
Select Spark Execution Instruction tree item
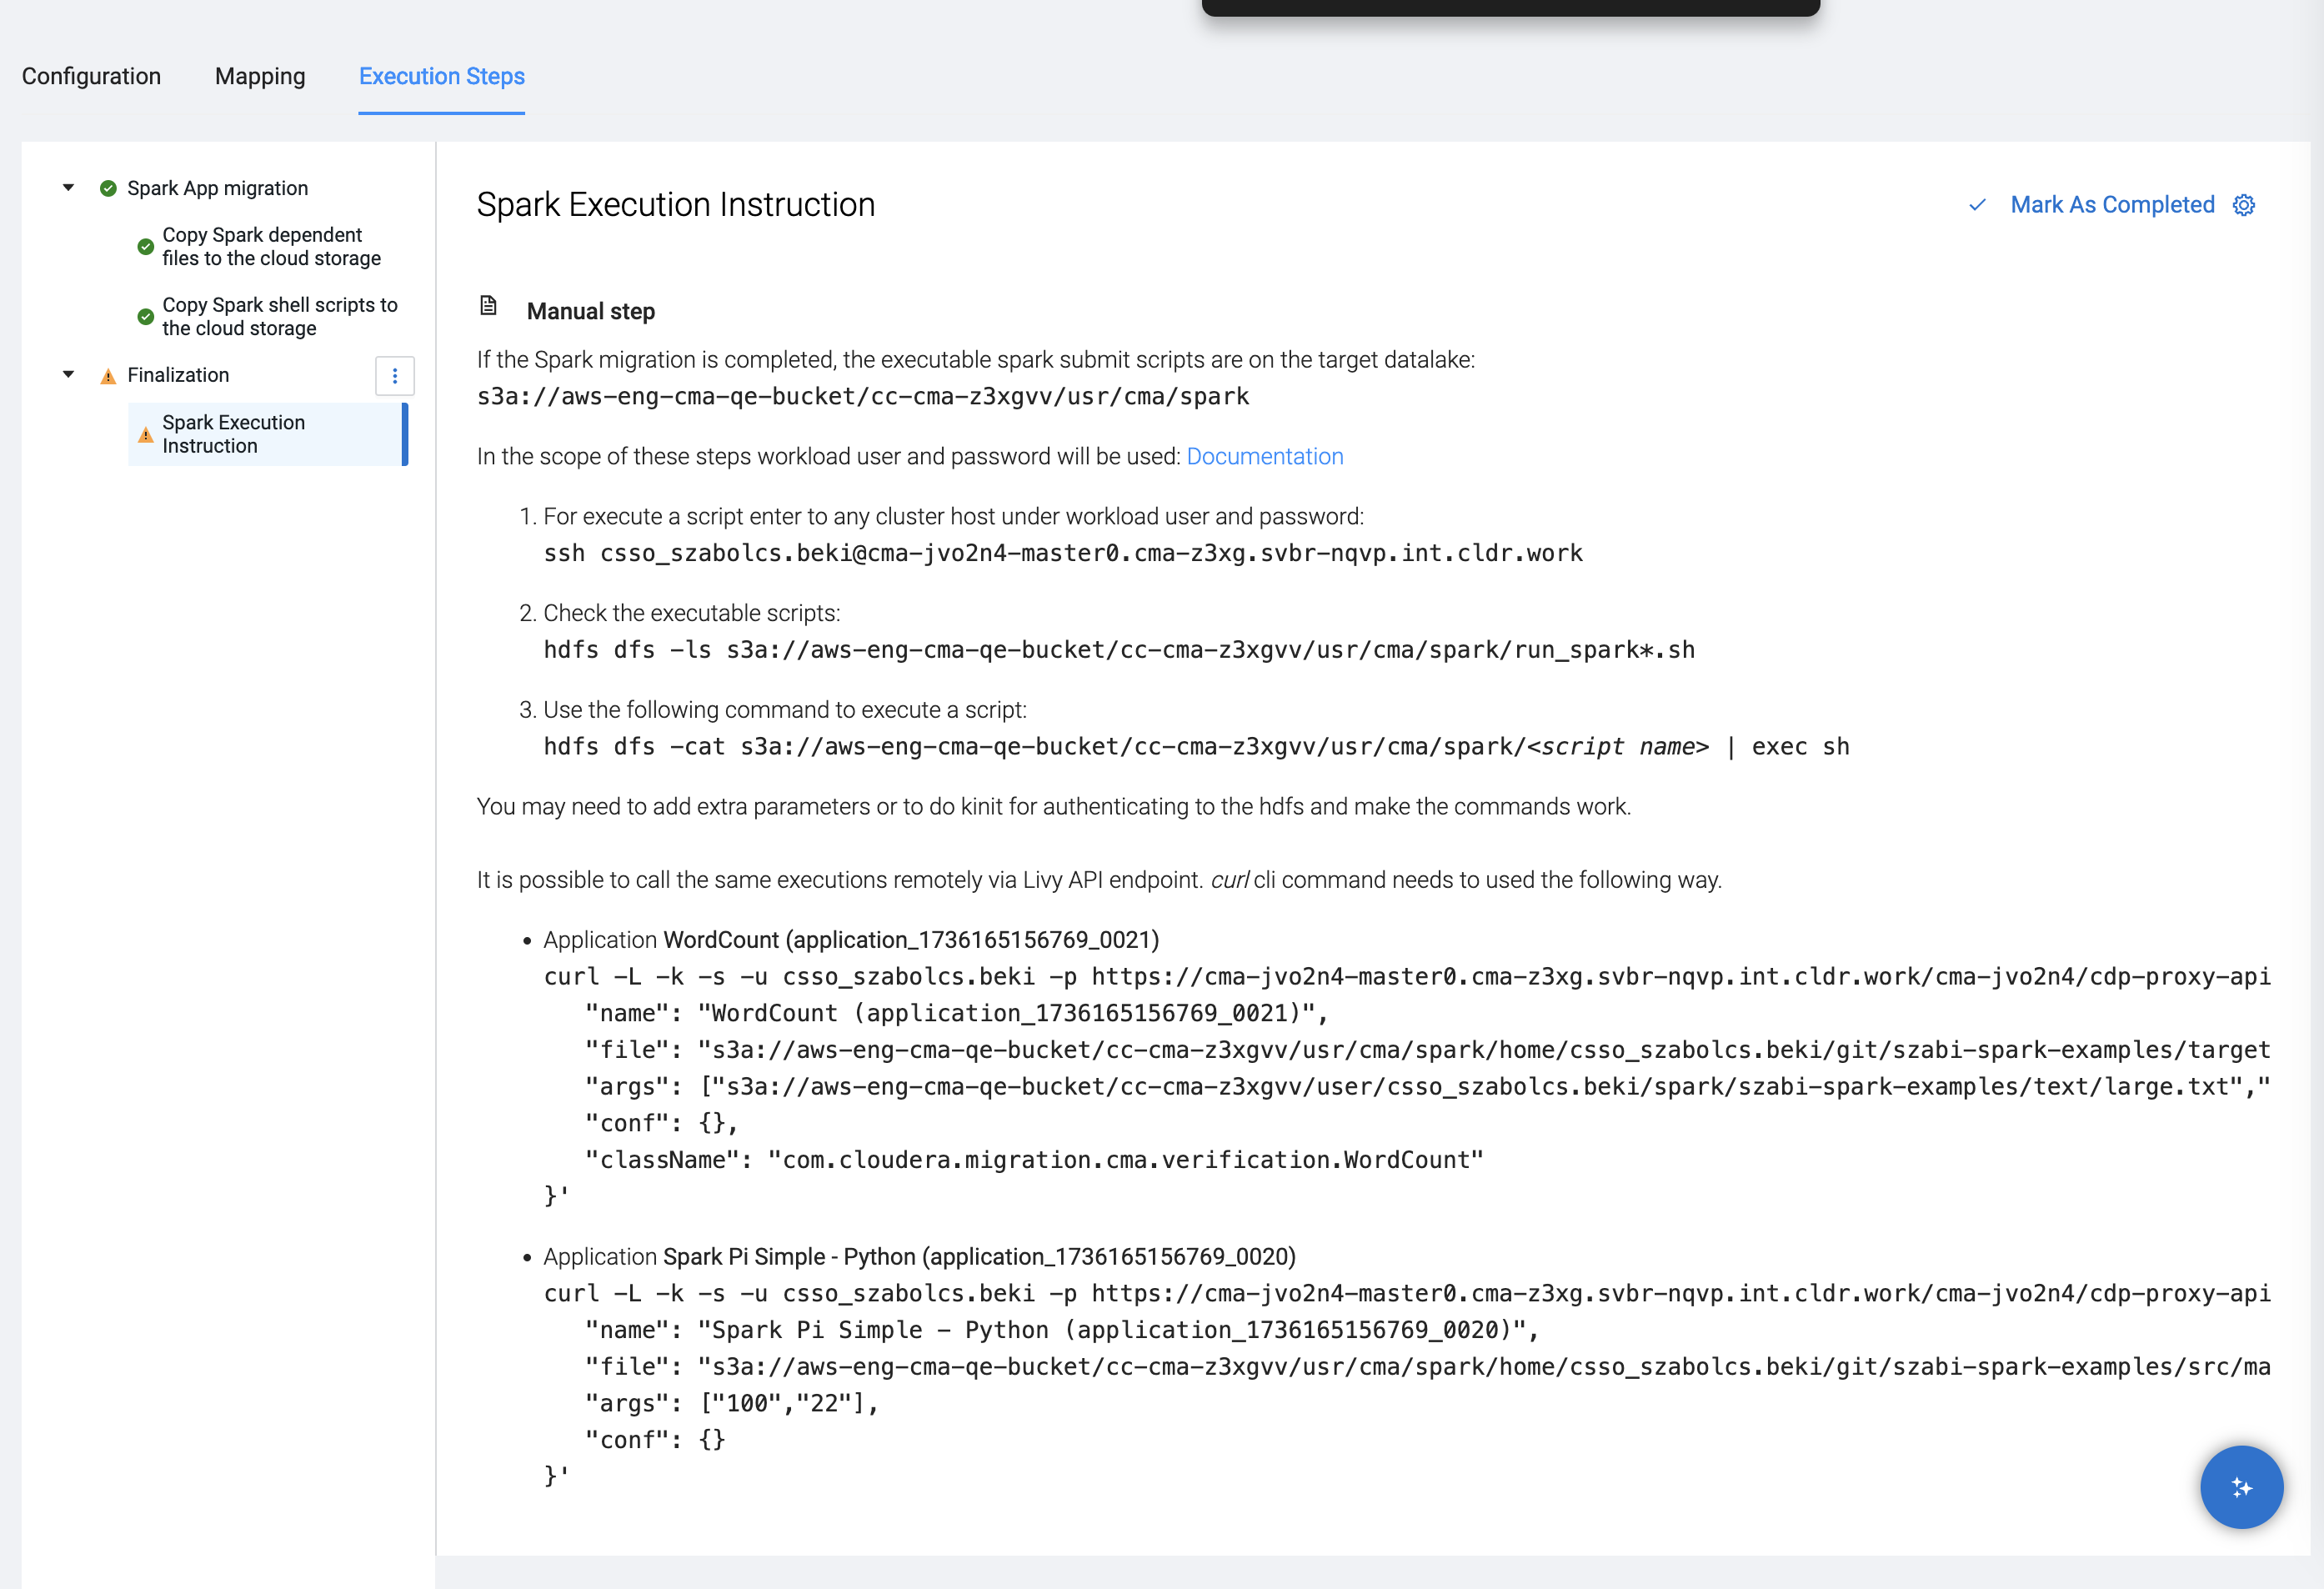(x=234, y=435)
